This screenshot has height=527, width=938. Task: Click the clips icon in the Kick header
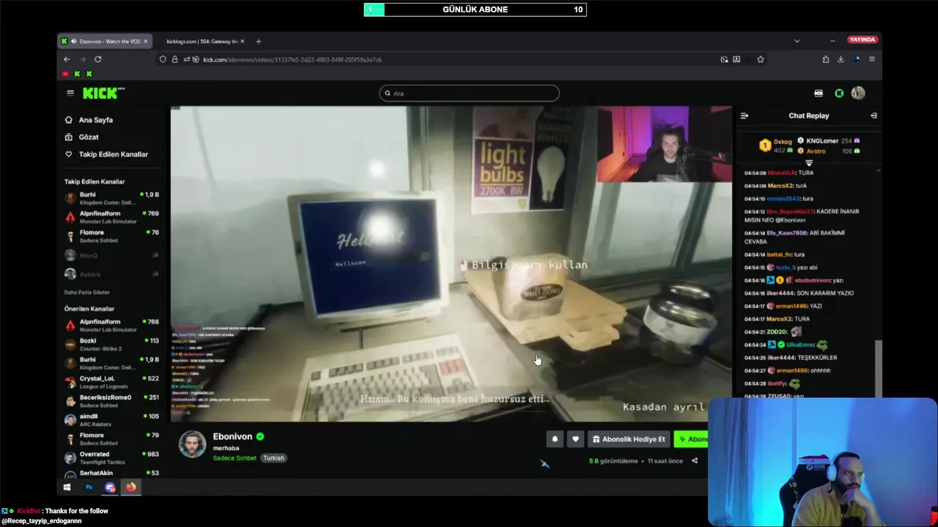[819, 93]
